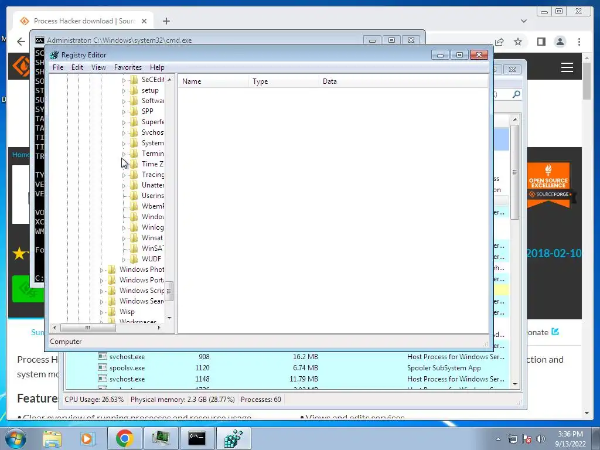Click the Chrome back arrow

click(21, 42)
